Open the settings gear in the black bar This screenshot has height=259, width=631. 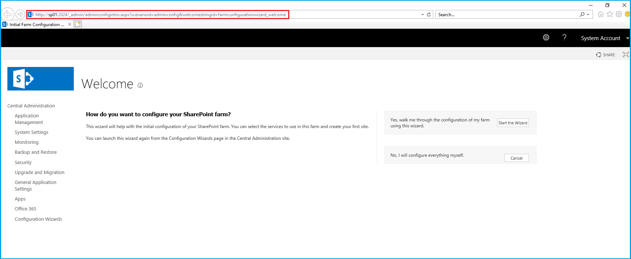(546, 38)
